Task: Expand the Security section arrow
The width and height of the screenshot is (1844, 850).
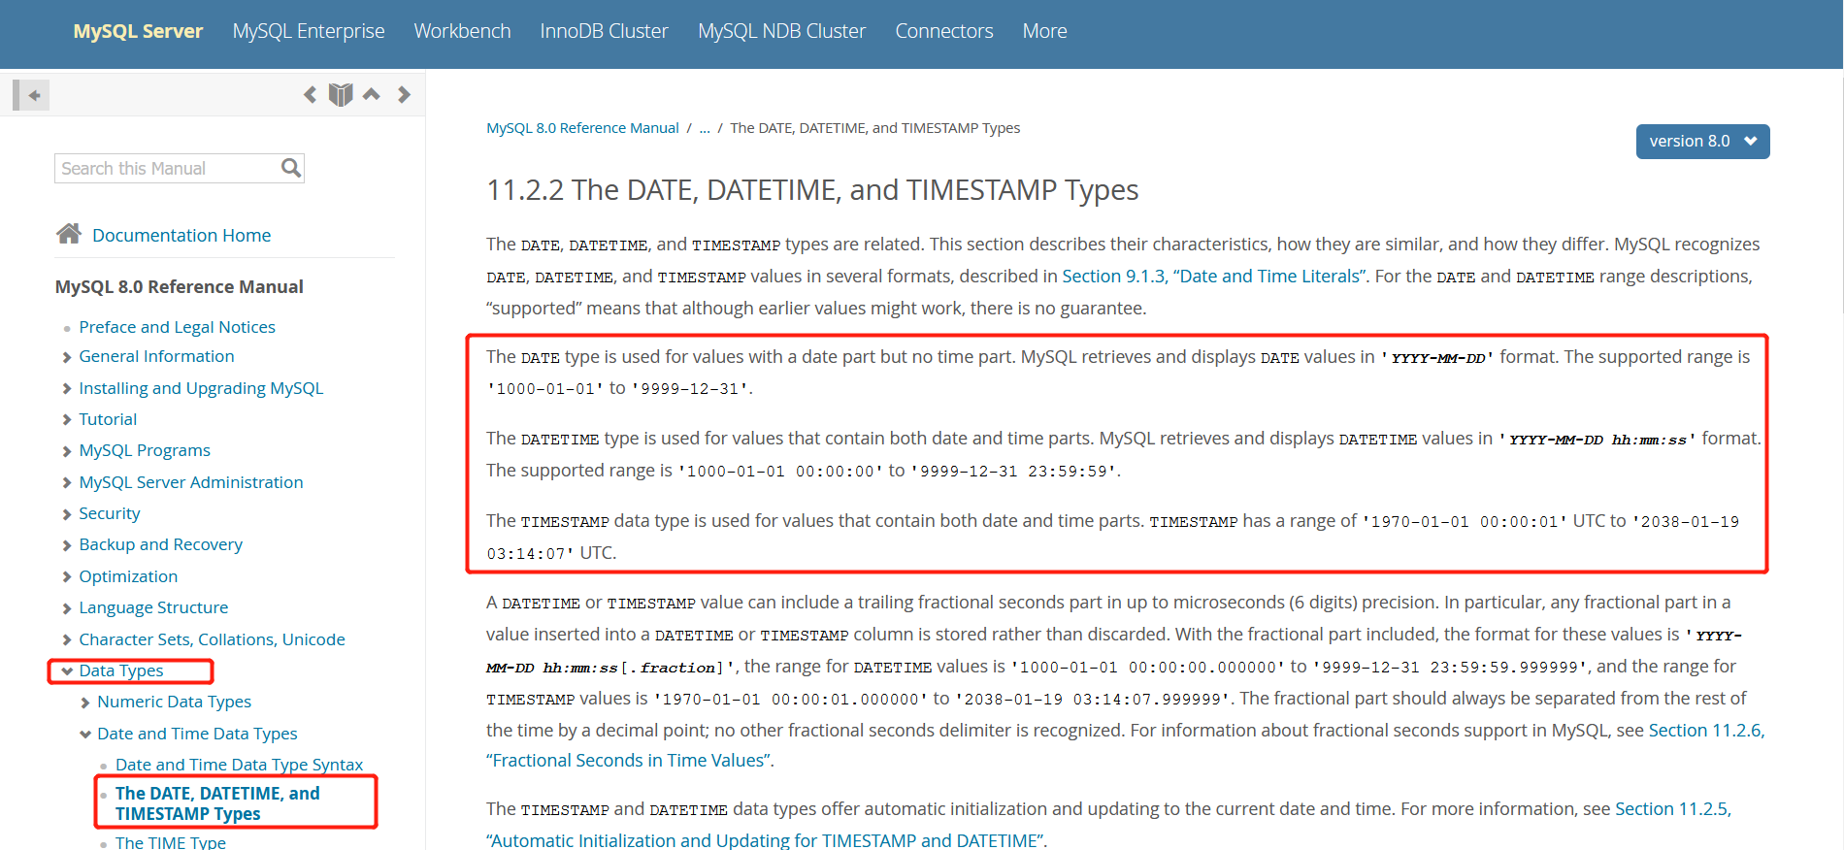Action: pos(67,514)
